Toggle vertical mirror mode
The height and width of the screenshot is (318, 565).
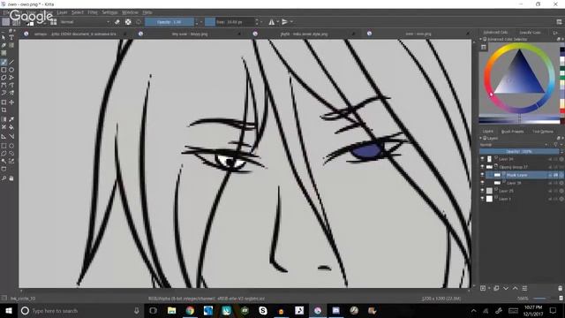point(284,22)
